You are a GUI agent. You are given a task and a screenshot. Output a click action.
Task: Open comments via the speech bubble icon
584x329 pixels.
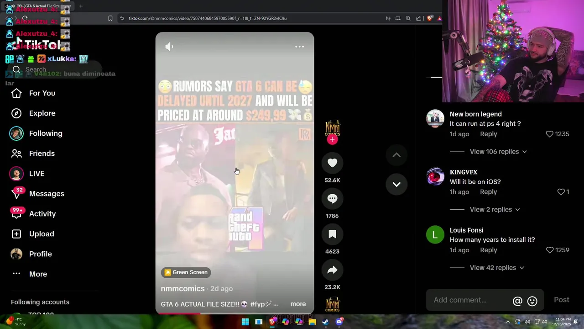point(332,199)
